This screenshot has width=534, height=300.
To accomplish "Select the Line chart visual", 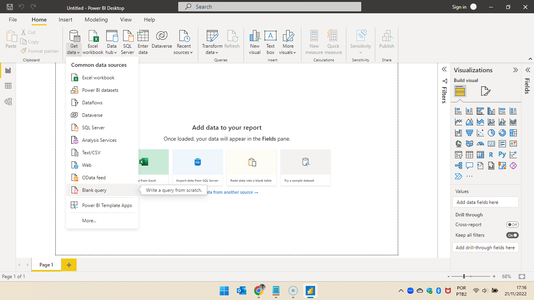I will point(459,122).
